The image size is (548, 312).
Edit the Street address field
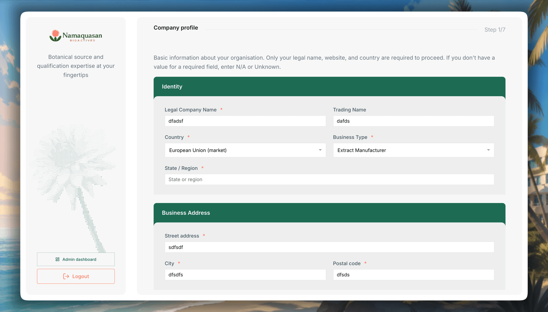pos(329,247)
